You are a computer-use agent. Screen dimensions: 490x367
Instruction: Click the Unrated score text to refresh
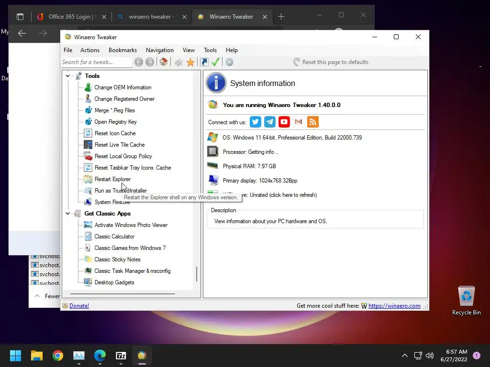coord(283,195)
